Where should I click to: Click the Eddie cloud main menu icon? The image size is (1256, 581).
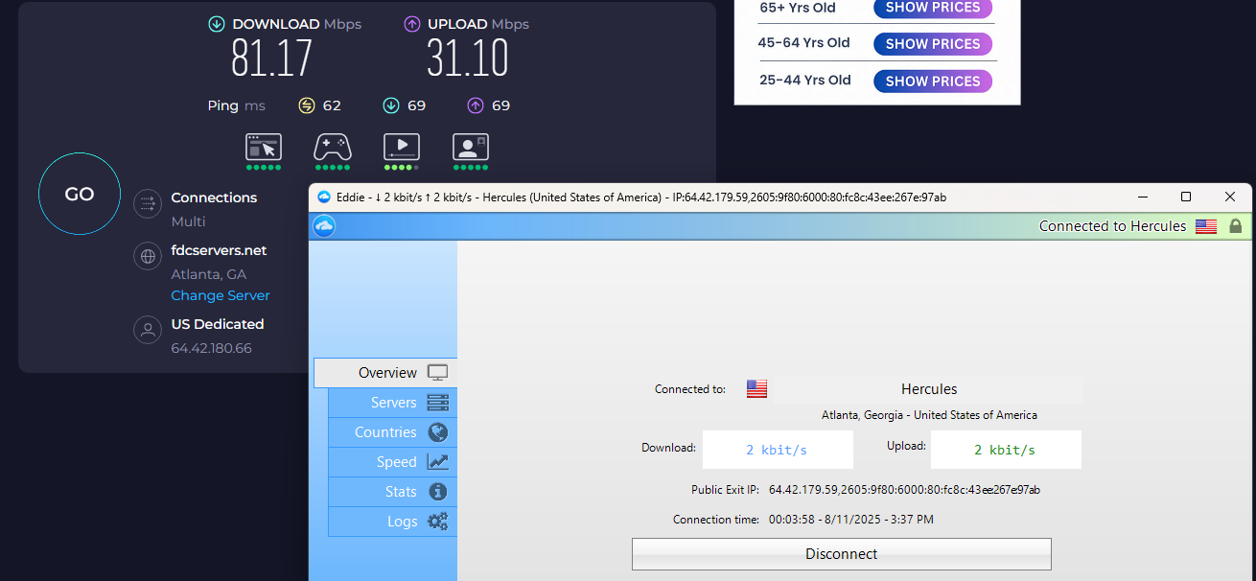click(x=324, y=226)
